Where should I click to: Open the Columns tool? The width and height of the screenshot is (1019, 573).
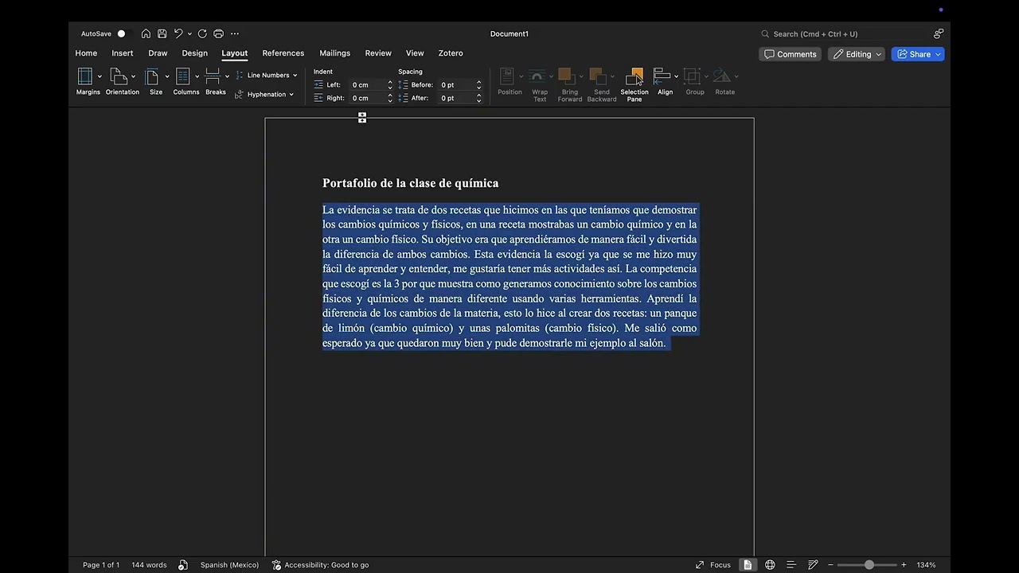coord(185,81)
